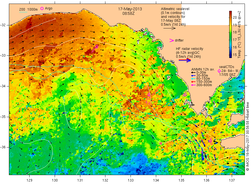Click the longitude axis label '132'
Screen dimensions: 251x184
point(105,180)
